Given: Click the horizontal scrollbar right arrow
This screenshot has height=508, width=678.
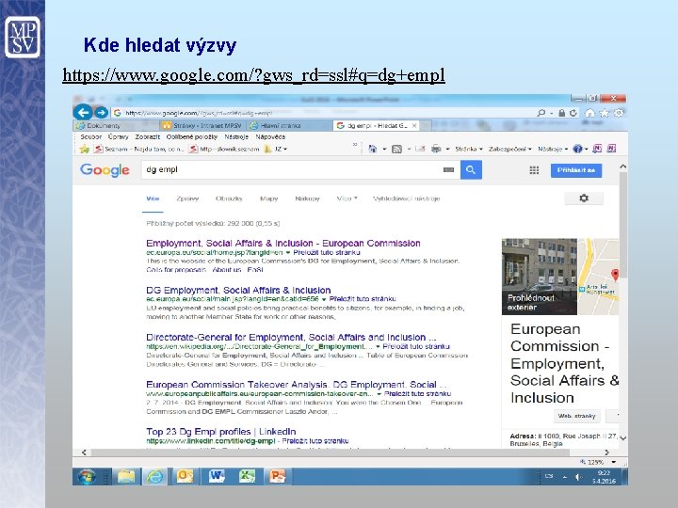Looking at the screenshot, I should (606, 452).
